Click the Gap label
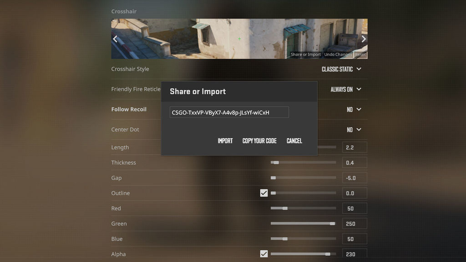The height and width of the screenshot is (262, 466). (116, 178)
